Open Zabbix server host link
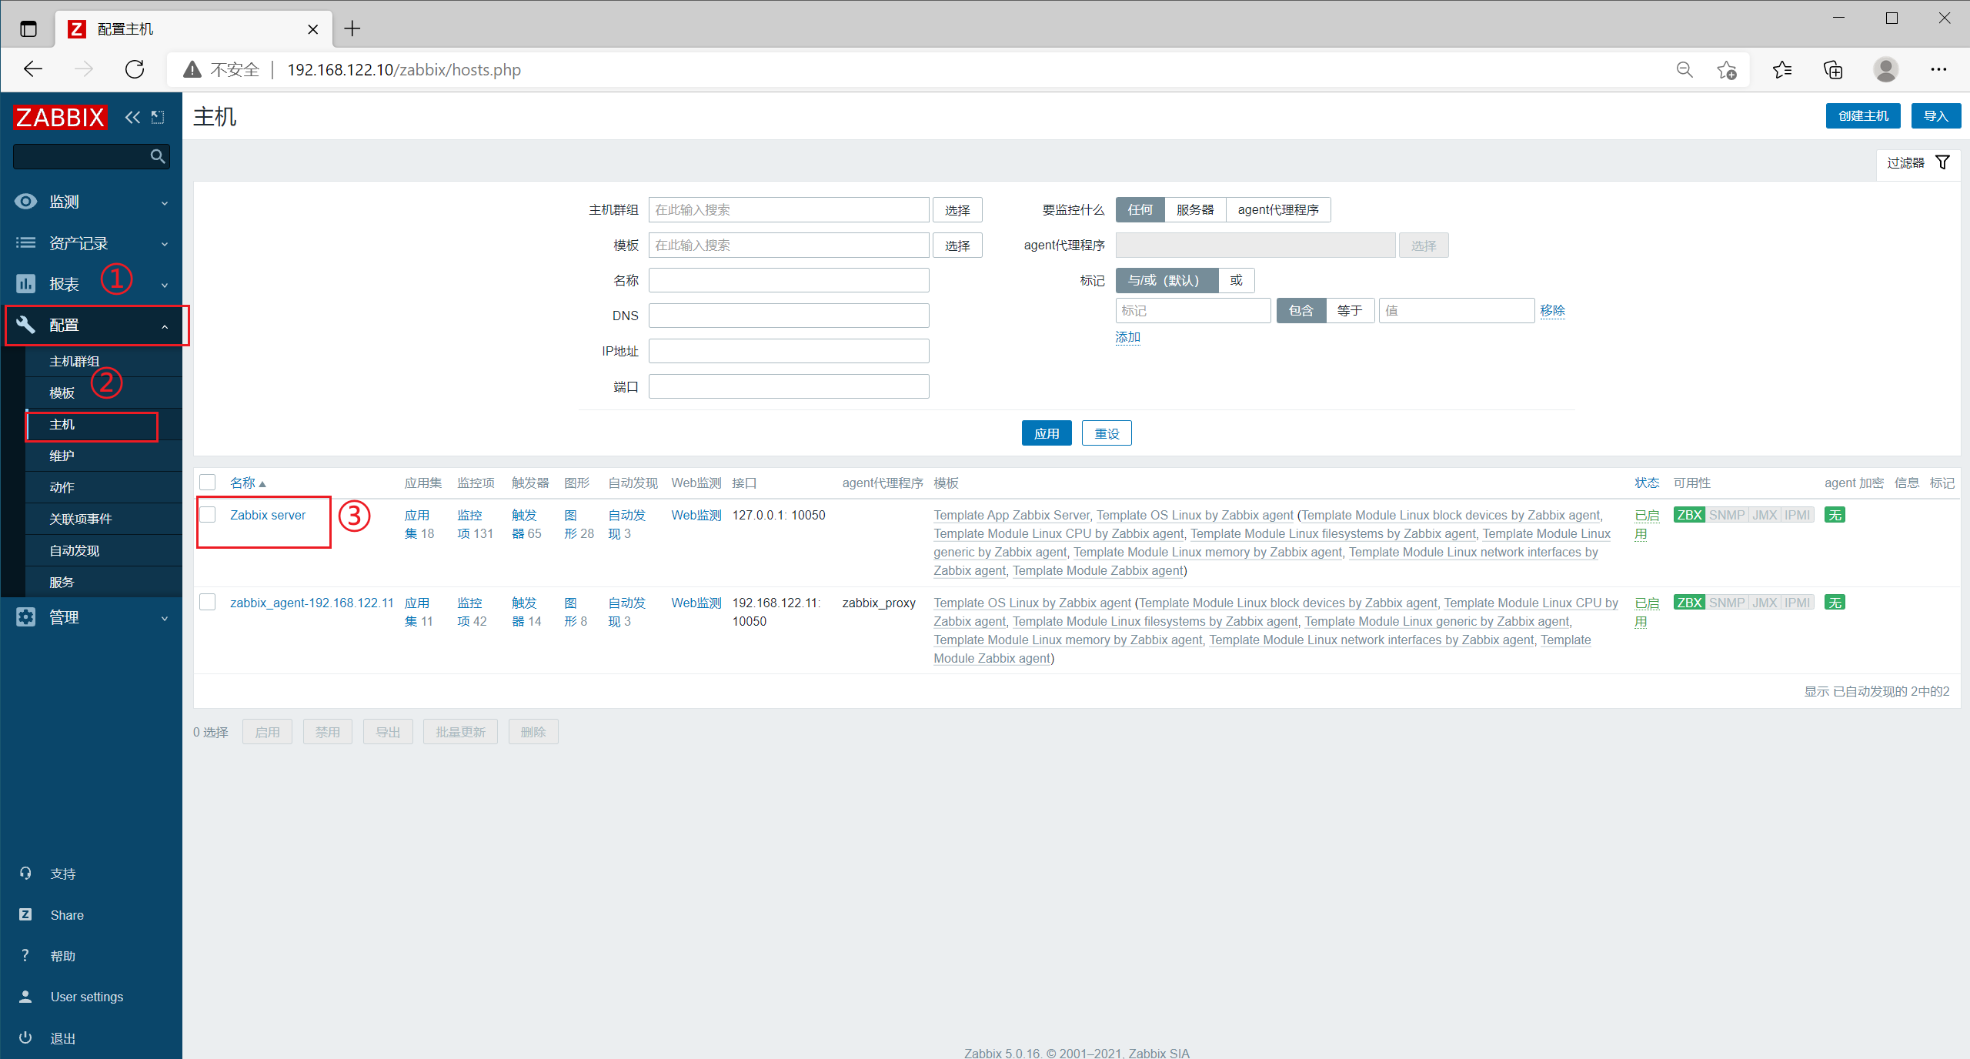 coord(268,515)
